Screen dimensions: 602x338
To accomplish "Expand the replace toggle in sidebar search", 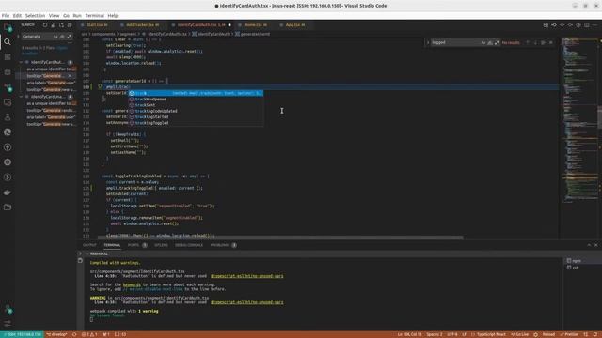I will [18, 37].
